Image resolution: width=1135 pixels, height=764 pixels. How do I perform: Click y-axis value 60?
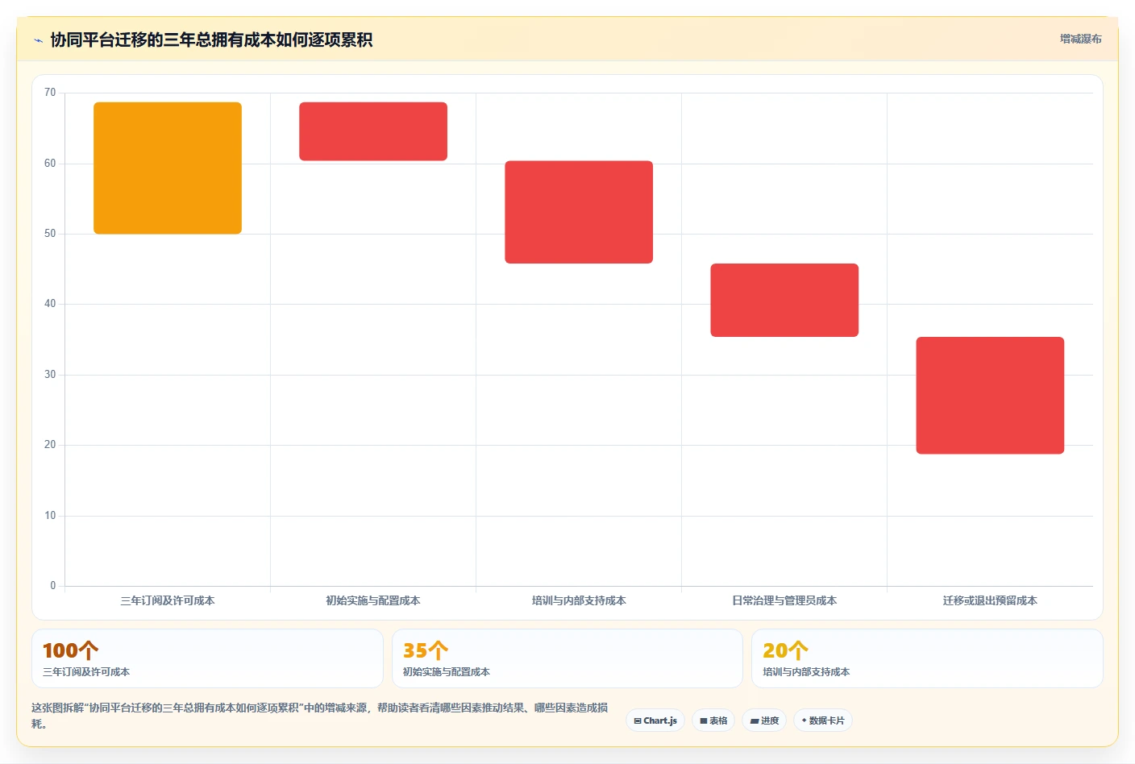(x=50, y=164)
